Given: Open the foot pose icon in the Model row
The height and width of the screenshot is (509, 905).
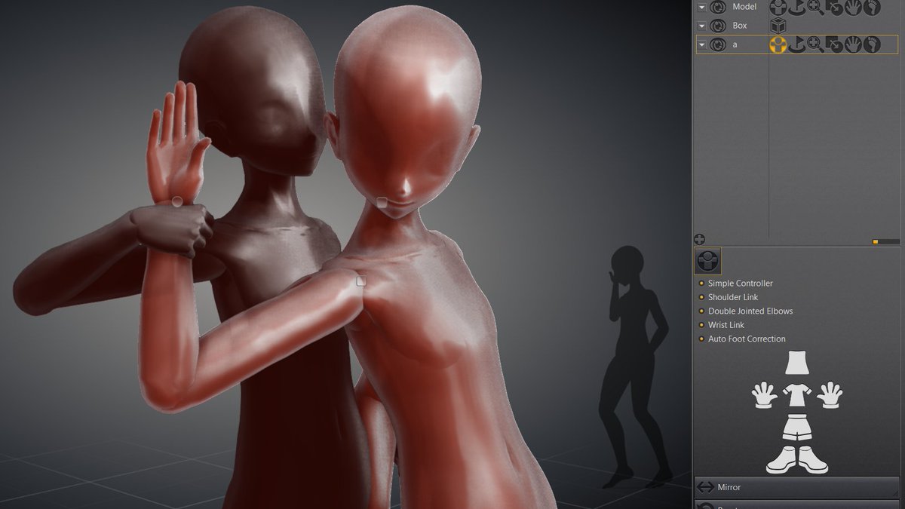Looking at the screenshot, I should 872,7.
